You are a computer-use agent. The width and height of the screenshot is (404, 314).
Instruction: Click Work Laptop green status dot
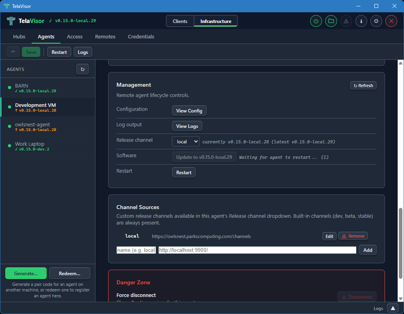tap(10, 146)
